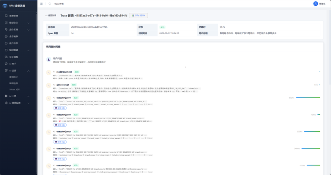Open 交叉销售 via its sidebar icon

coord(6,57)
